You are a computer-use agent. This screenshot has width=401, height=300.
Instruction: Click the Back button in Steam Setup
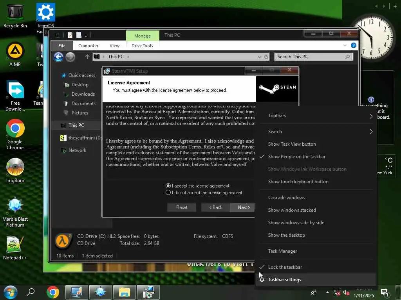point(216,207)
